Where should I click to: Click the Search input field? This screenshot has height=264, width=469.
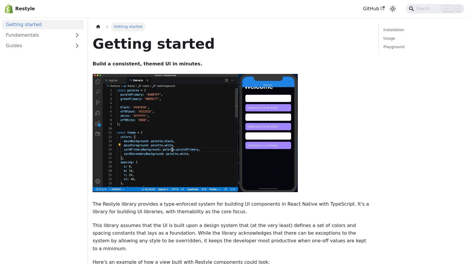coord(435,9)
